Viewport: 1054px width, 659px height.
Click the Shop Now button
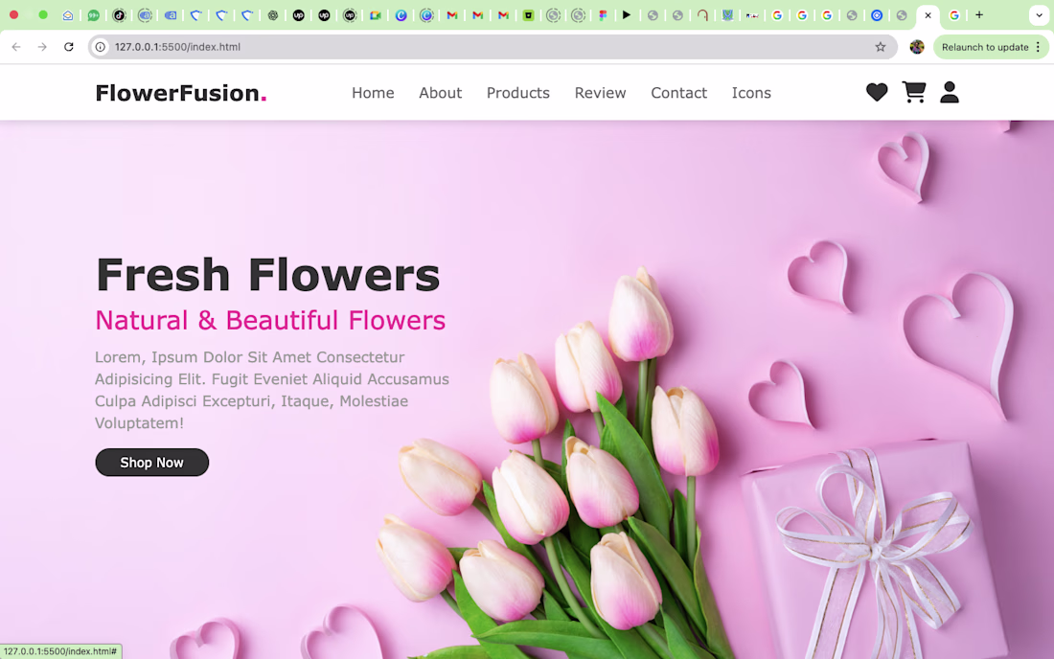point(152,463)
